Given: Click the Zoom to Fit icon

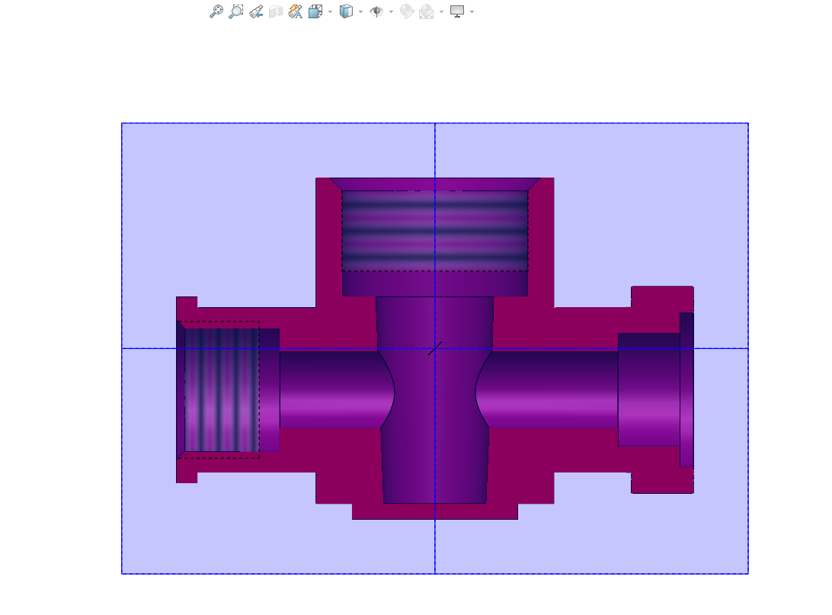Looking at the screenshot, I should pos(216,11).
